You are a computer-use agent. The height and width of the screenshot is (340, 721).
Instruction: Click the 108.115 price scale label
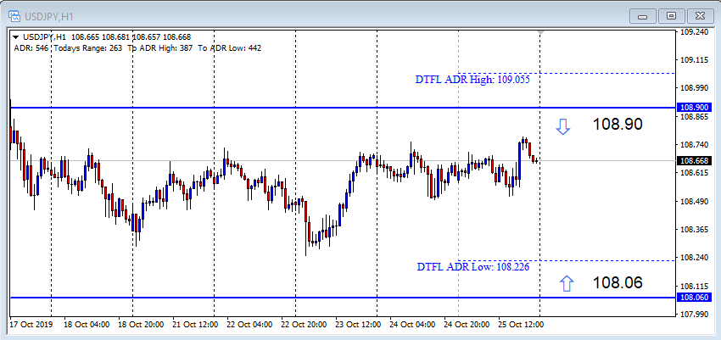click(x=695, y=286)
